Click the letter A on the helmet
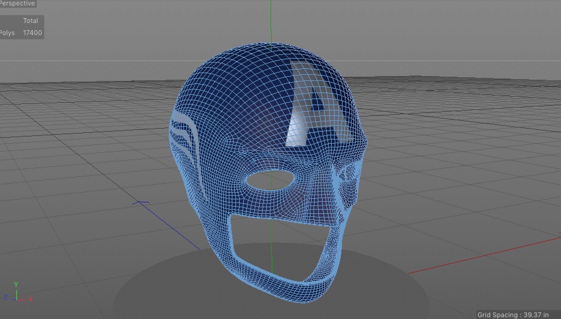 pos(315,103)
